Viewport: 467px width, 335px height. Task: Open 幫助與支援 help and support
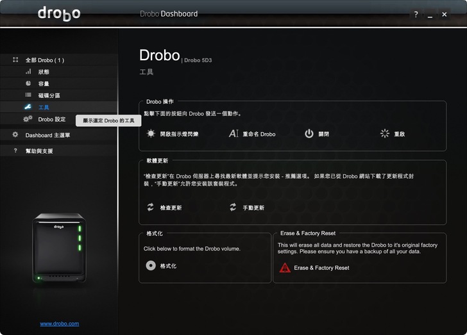pyautogui.click(x=59, y=151)
